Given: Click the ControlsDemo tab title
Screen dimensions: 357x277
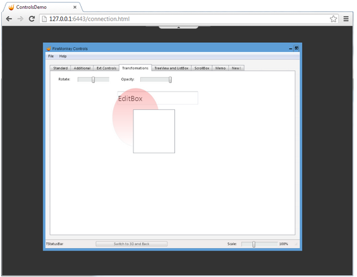Looking at the screenshot, I should (x=32, y=8).
